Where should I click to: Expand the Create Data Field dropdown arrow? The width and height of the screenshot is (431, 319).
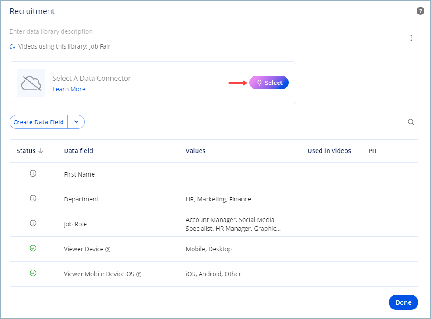pos(76,122)
